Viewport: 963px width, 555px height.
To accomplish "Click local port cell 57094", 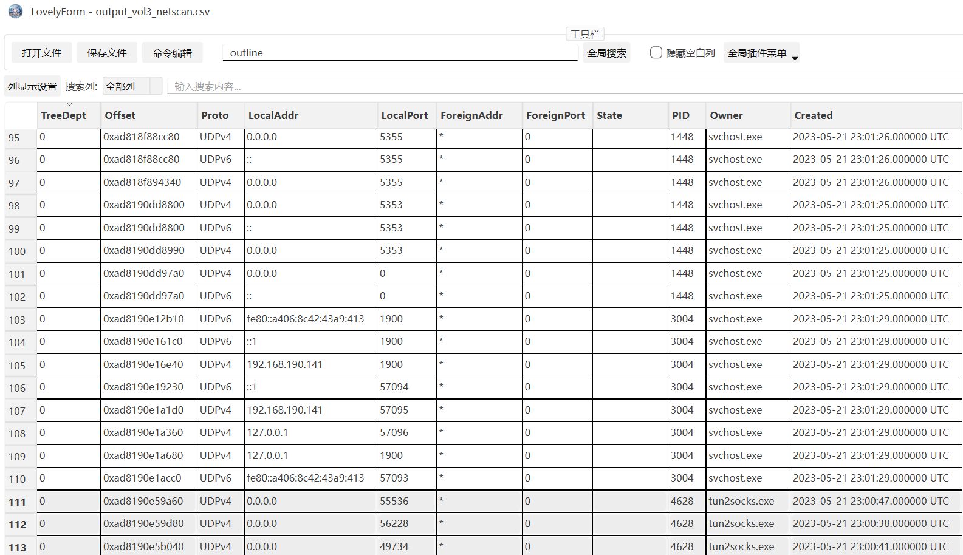I will pos(407,387).
